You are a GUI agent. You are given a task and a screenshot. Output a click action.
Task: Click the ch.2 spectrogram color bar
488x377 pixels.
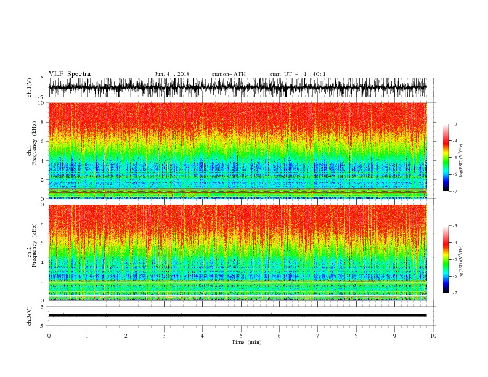(446, 259)
